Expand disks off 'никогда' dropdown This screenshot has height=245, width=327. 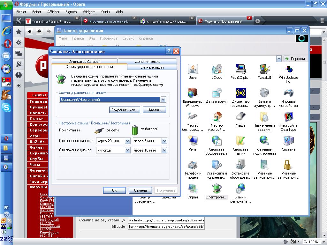pos(127,150)
